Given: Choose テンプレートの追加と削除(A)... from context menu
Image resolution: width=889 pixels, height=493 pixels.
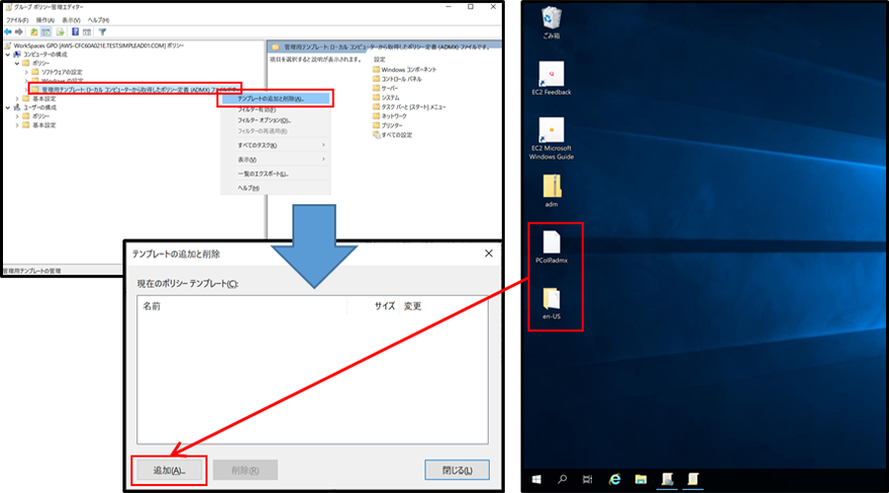Looking at the screenshot, I should 276,99.
